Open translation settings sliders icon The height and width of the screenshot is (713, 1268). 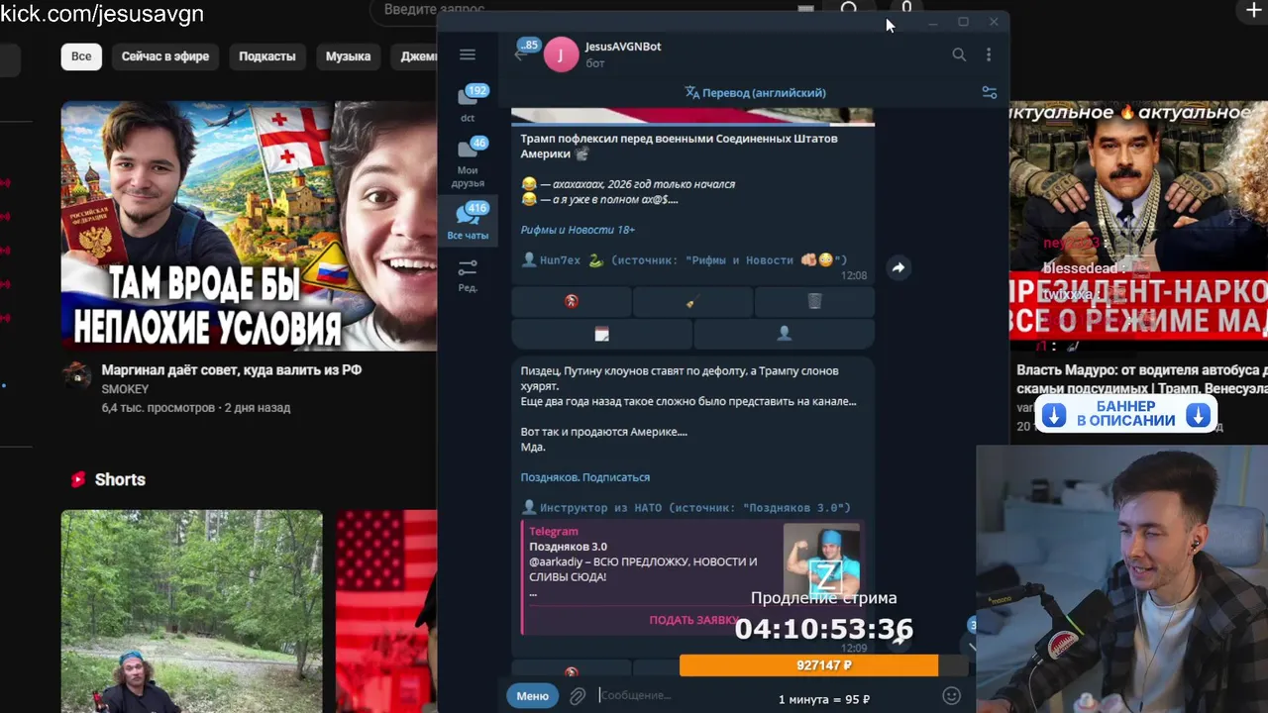click(989, 92)
